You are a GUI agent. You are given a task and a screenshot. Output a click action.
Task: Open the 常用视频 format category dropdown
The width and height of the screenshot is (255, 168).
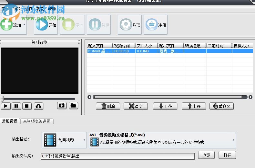[x=64, y=140]
